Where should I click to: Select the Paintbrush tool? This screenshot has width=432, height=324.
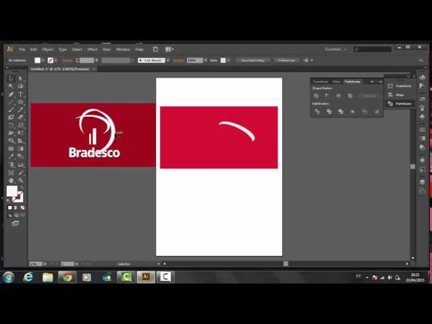click(x=11, y=109)
